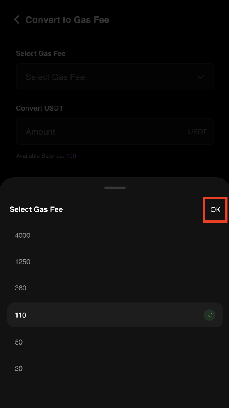This screenshot has width=229, height=408.
Task: Choose the 360 gas fee option
Action: click(x=21, y=288)
